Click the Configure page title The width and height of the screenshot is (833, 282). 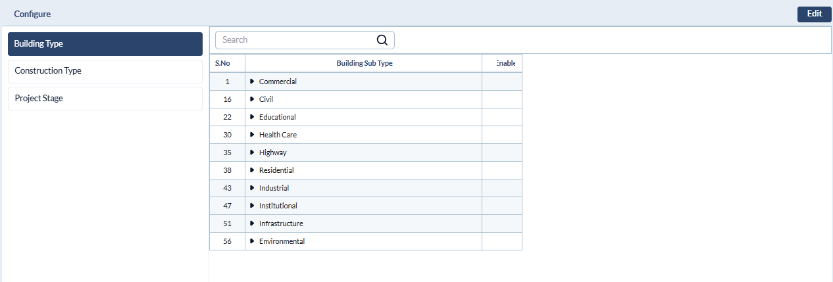pos(32,14)
